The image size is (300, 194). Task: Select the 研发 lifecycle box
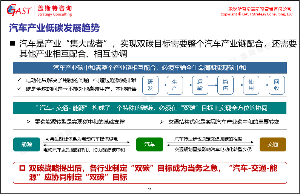tap(150, 85)
